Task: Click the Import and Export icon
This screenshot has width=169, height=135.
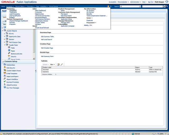Action: pos(5,76)
